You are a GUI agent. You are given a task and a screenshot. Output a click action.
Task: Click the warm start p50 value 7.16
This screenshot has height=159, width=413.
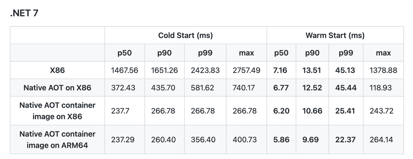[x=280, y=70]
